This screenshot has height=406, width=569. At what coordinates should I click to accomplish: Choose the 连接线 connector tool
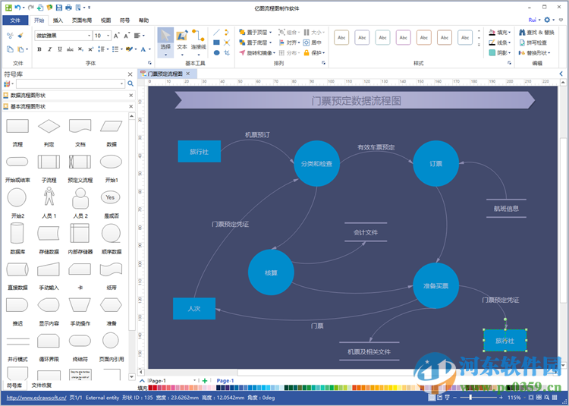(x=199, y=42)
